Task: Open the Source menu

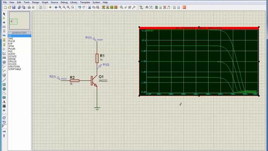Action: point(54,3)
